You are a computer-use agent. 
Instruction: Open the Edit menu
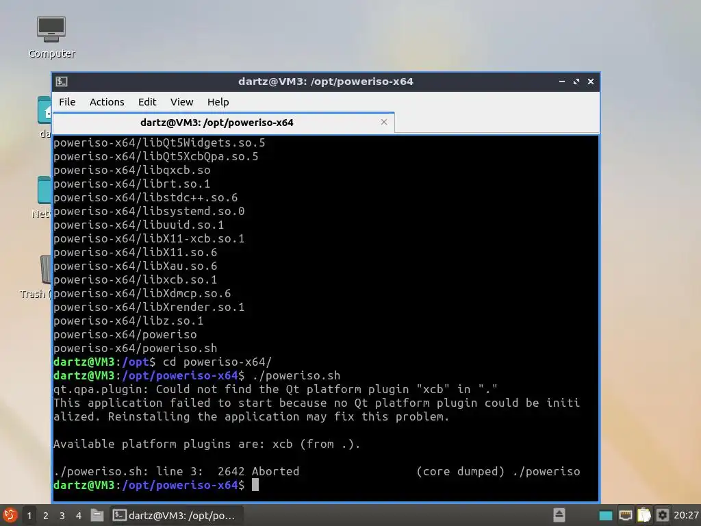[x=147, y=102]
